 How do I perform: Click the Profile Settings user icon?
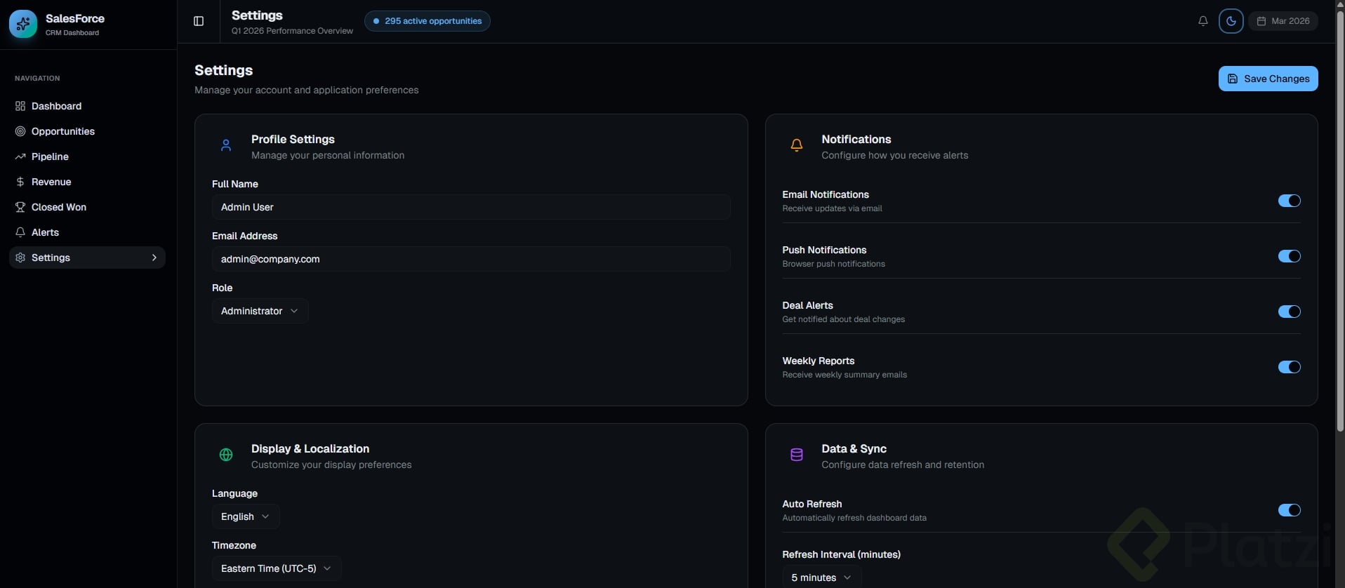pos(226,146)
